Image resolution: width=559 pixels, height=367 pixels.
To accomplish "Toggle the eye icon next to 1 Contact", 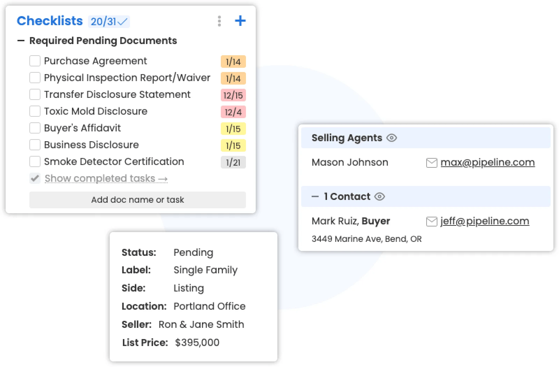I will [380, 197].
